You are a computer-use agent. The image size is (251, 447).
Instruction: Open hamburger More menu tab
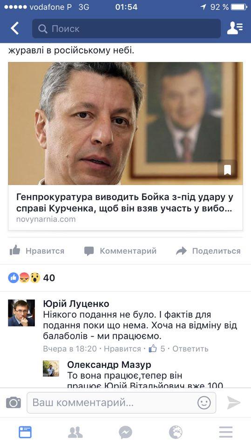[226, 432]
